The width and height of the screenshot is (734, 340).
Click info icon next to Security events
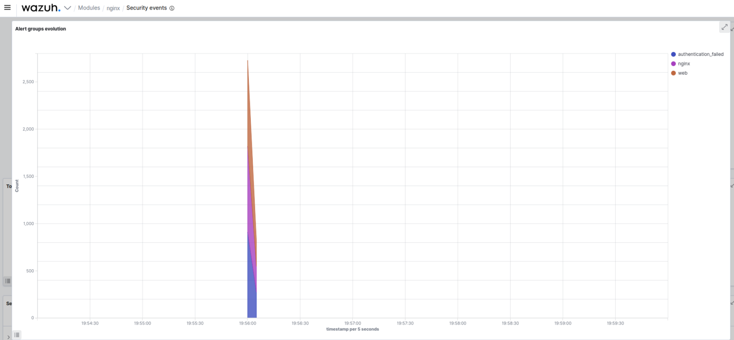pyautogui.click(x=172, y=8)
